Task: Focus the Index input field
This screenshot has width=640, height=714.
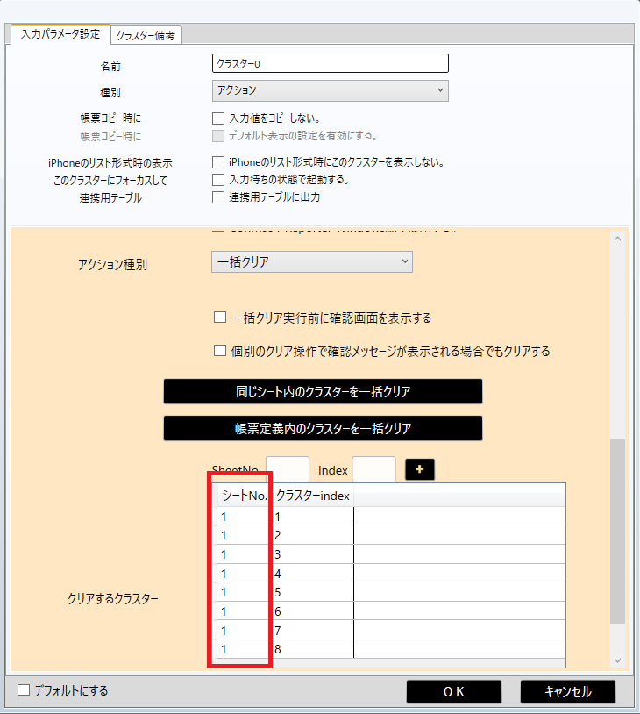Action: coord(373,470)
